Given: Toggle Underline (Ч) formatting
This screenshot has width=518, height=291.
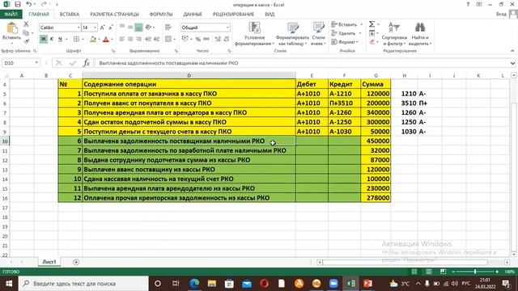Looking at the screenshot, I should (x=60, y=40).
